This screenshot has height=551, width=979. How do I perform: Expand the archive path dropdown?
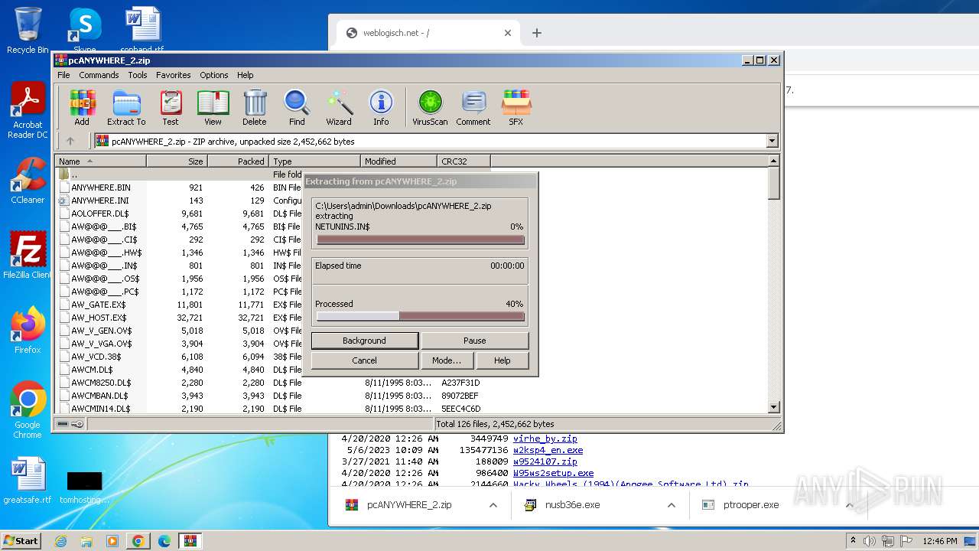click(x=772, y=141)
